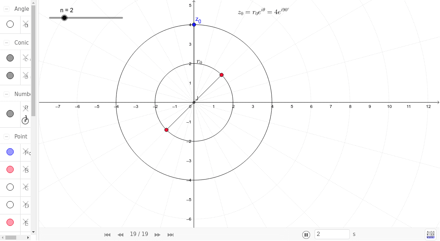
Task: Click the '19 / 19' step counter
Action: pos(139,234)
